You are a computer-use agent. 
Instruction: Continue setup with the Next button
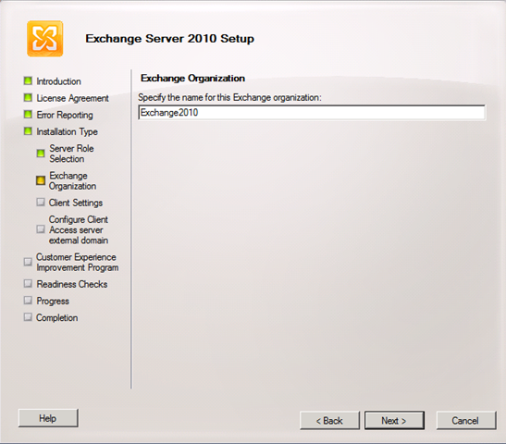click(x=394, y=421)
